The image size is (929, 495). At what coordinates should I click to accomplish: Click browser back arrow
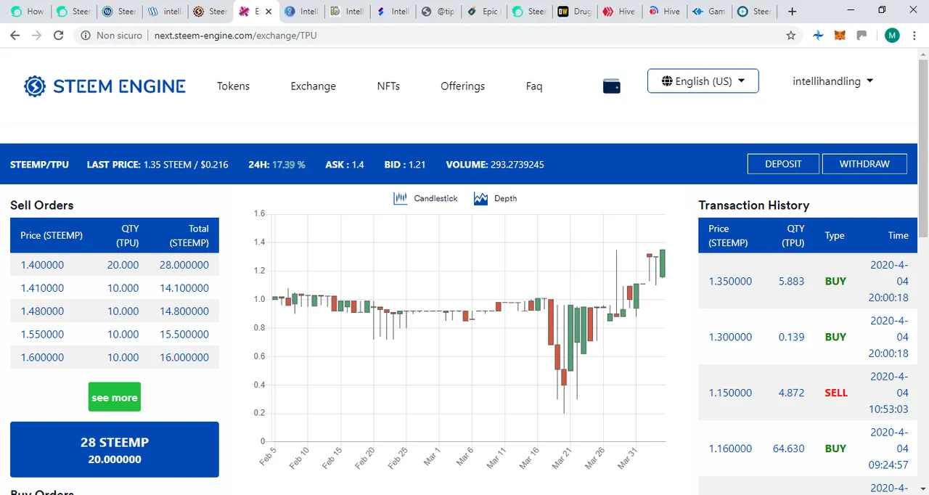15,35
